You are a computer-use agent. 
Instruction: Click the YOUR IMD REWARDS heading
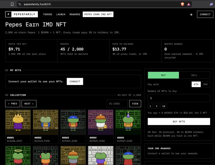[159, 149]
